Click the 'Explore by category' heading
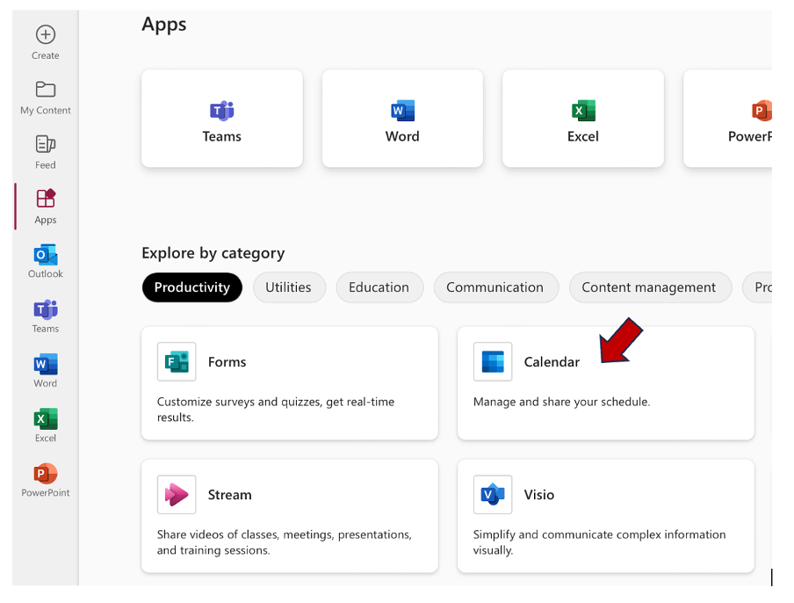794x603 pixels. [213, 253]
